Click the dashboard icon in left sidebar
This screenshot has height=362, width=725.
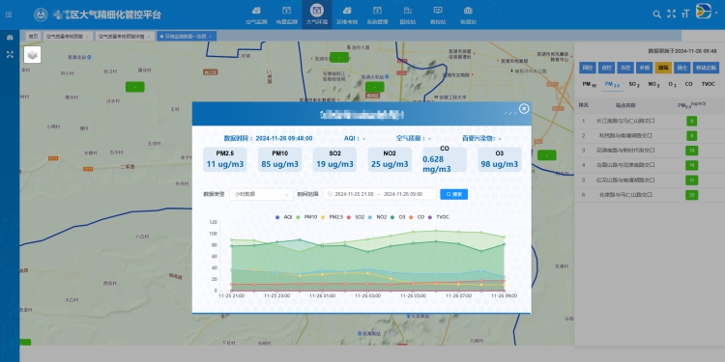click(x=10, y=38)
